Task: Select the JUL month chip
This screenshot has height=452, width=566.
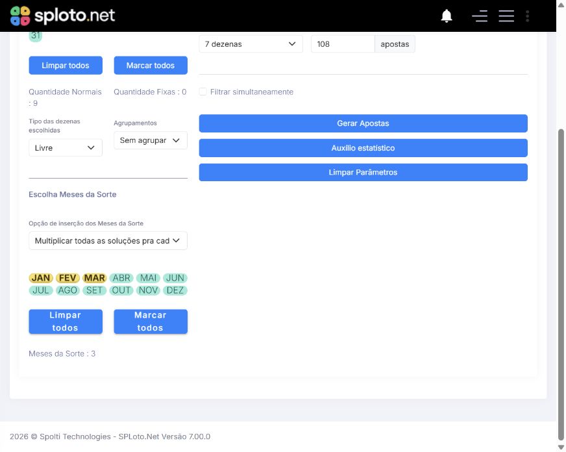Action: 41,290
